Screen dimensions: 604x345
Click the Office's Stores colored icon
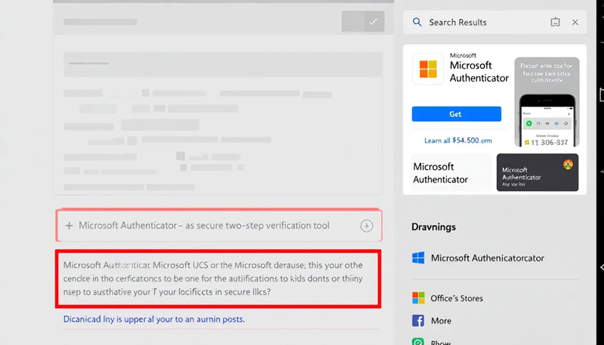pos(418,298)
